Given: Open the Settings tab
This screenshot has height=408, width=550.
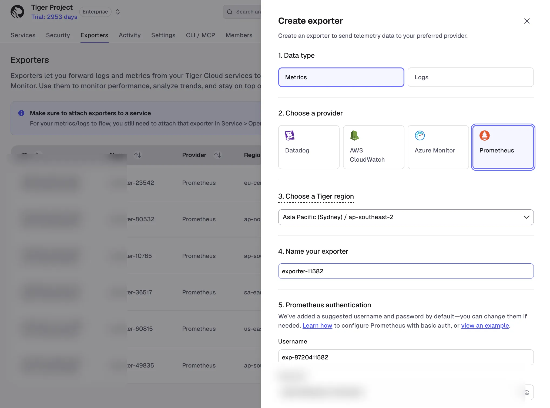Looking at the screenshot, I should coord(163,35).
